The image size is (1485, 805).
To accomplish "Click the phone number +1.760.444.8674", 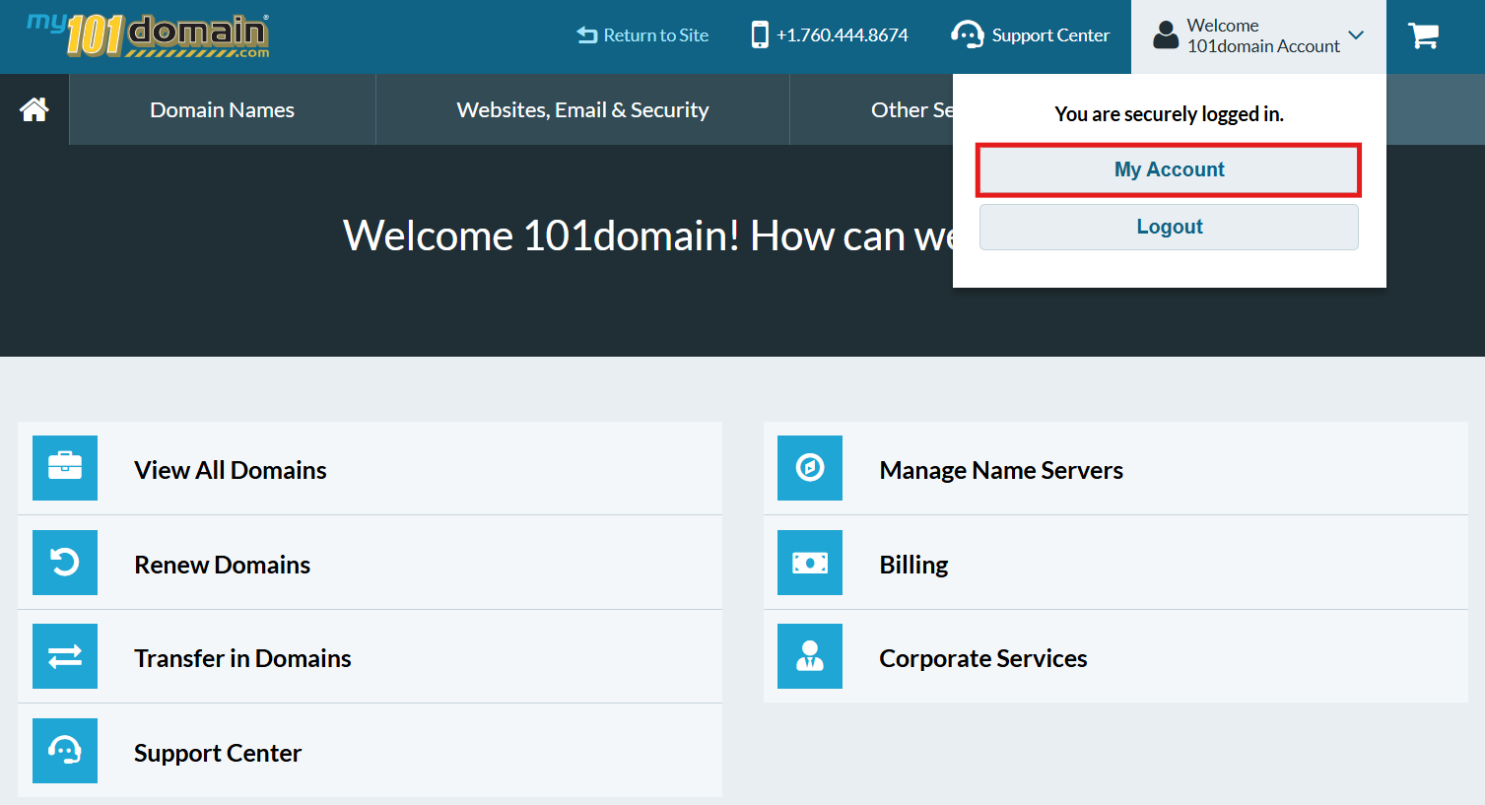I will coord(830,35).
